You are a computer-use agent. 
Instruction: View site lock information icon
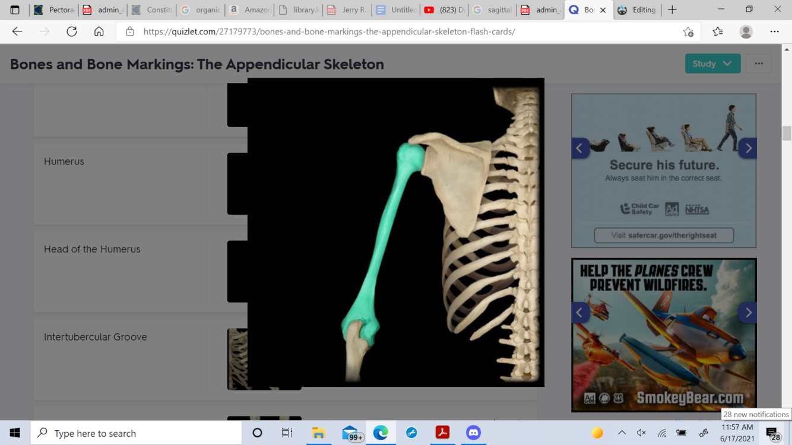(130, 31)
